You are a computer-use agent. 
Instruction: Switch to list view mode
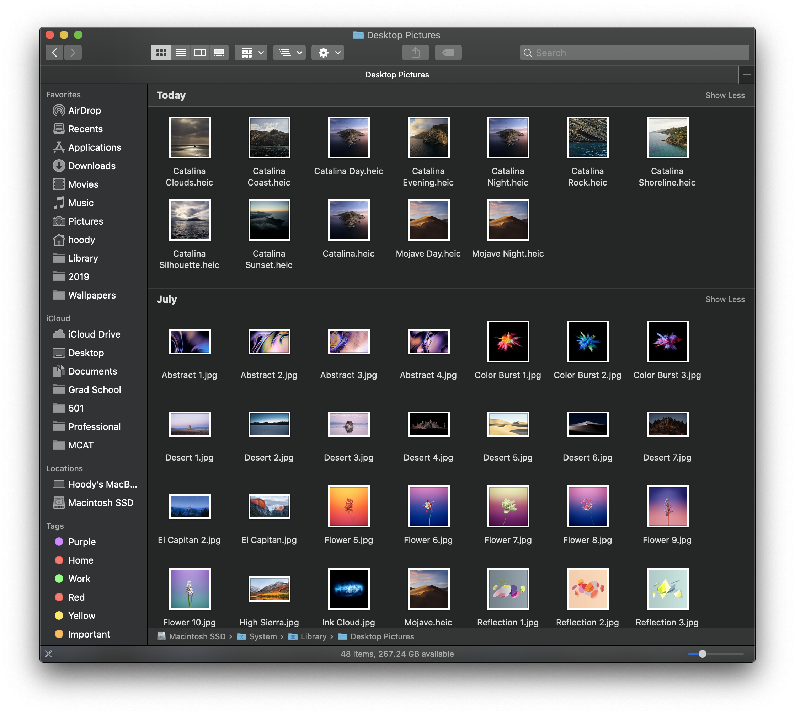point(180,53)
